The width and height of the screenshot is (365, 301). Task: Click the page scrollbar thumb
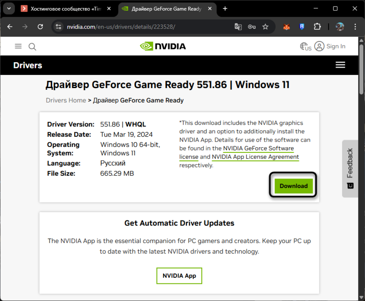point(361,69)
